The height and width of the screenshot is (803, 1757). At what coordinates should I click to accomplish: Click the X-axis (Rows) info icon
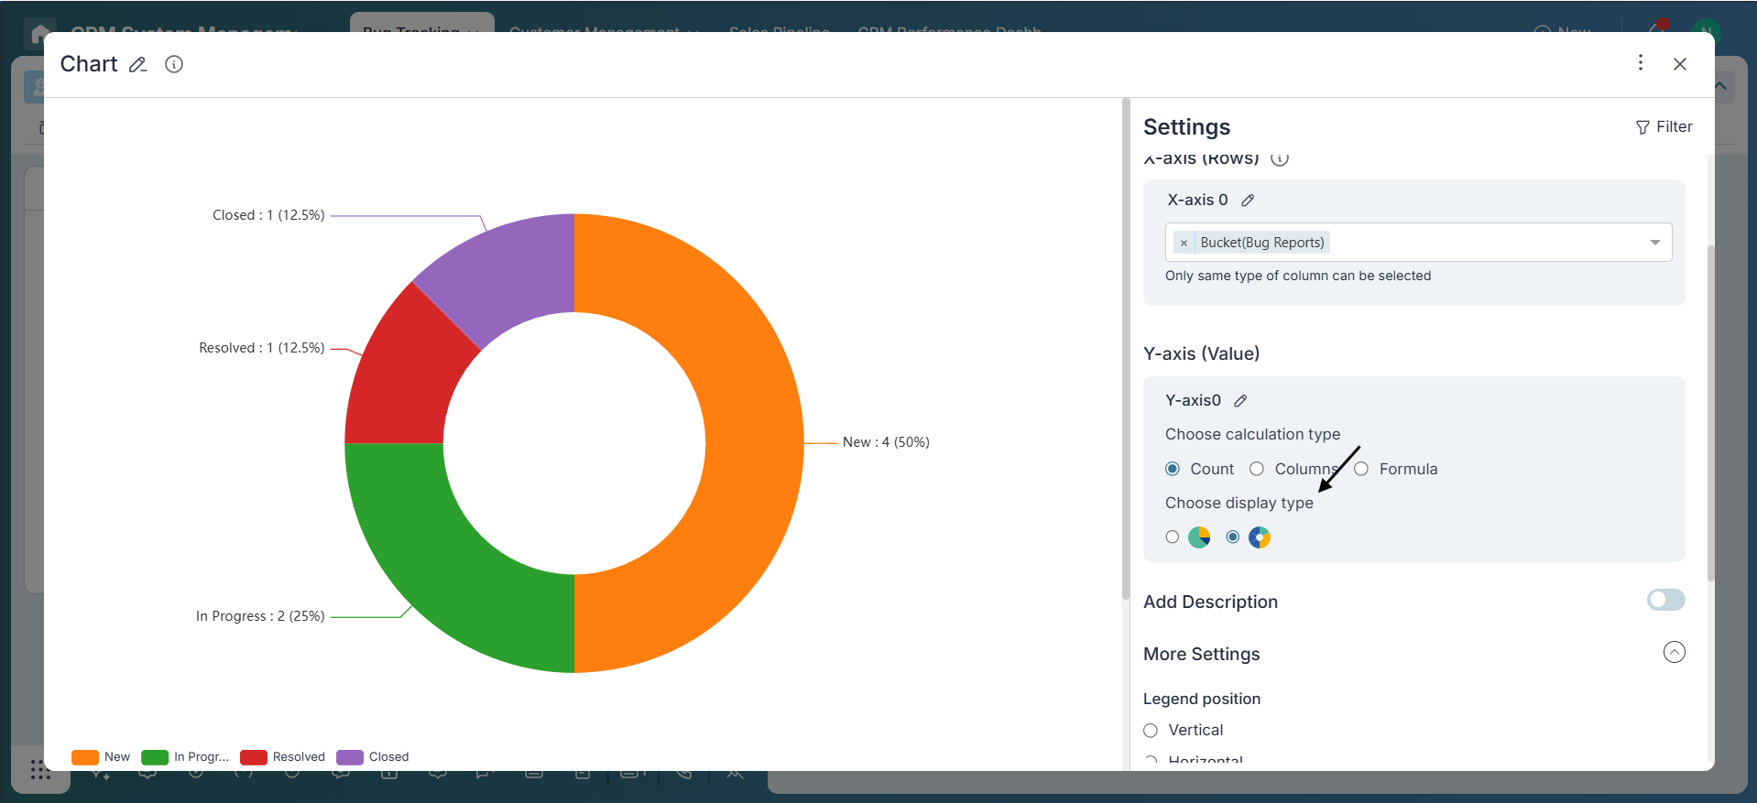point(1280,158)
